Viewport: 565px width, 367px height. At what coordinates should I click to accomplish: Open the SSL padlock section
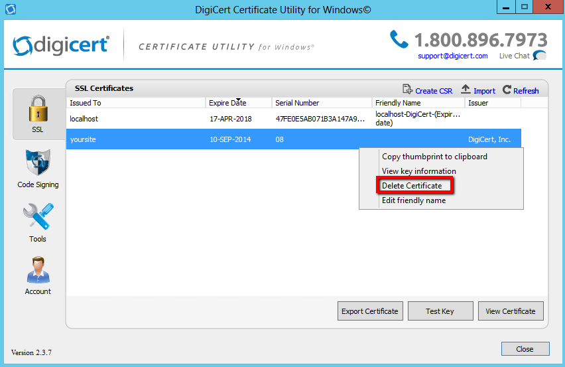[38, 114]
